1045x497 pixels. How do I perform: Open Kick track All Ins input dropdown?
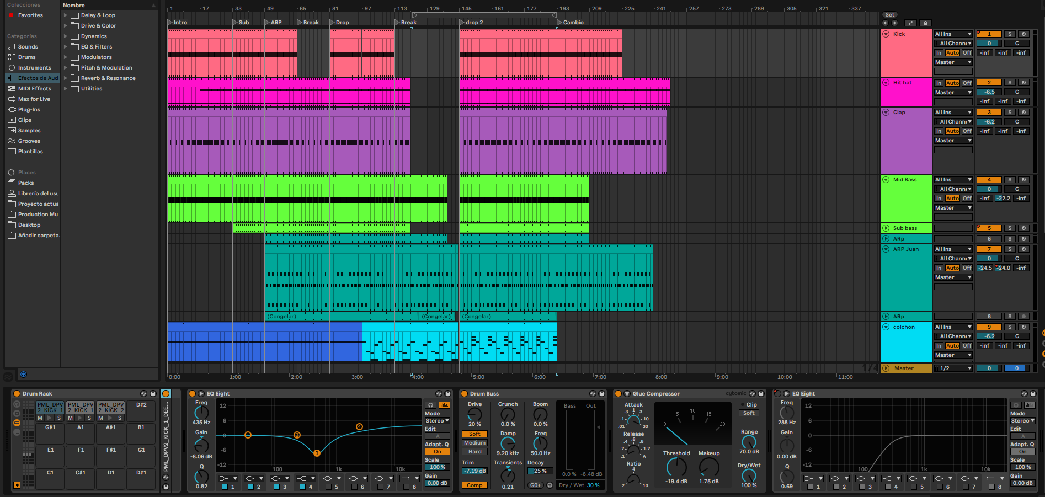point(953,34)
